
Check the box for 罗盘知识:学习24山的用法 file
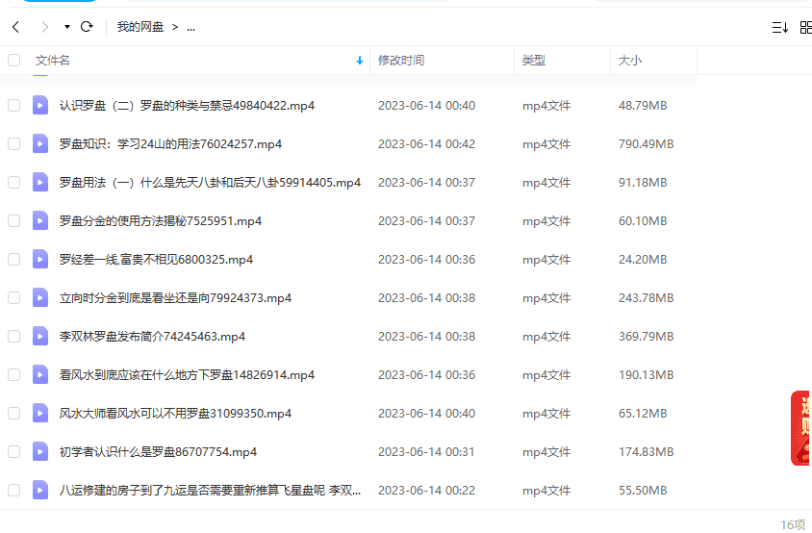[13, 143]
